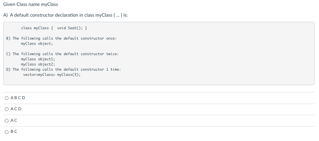This screenshot has width=319, height=141.
Task: Click line 'C) The following calls the default constructor twice:'
Action: 62,54
